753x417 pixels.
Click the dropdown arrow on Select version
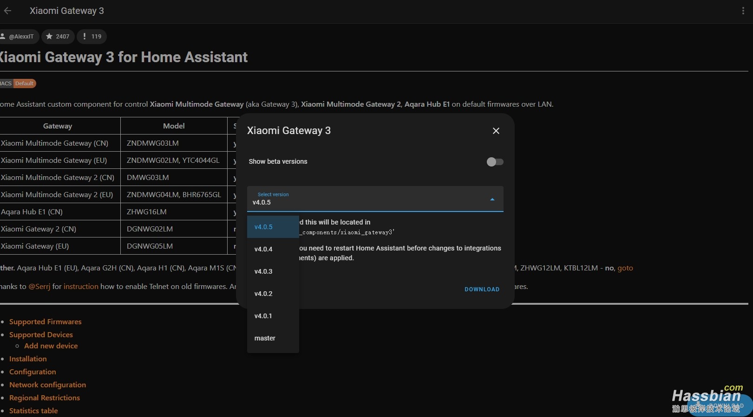[x=492, y=199]
